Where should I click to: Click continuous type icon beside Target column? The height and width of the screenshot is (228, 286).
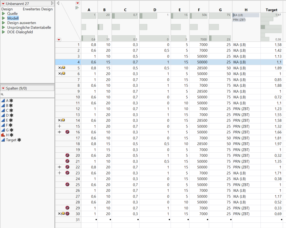(x=3, y=140)
